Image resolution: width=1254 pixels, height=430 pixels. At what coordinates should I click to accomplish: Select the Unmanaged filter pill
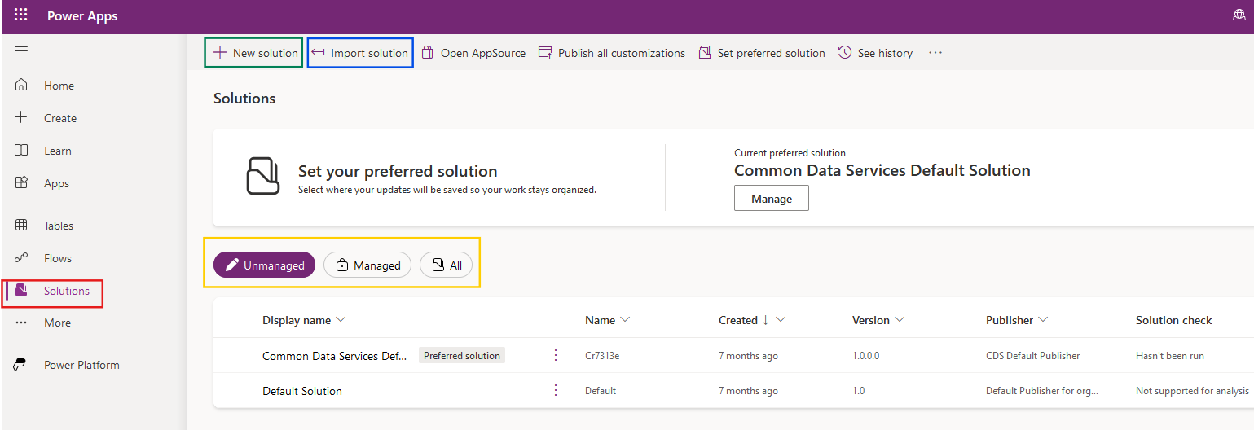pyautogui.click(x=264, y=265)
